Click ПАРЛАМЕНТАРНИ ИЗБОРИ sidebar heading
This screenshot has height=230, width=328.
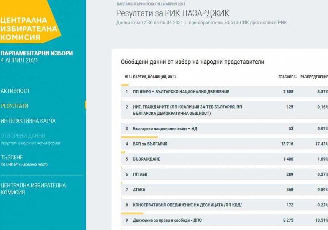click(36, 53)
